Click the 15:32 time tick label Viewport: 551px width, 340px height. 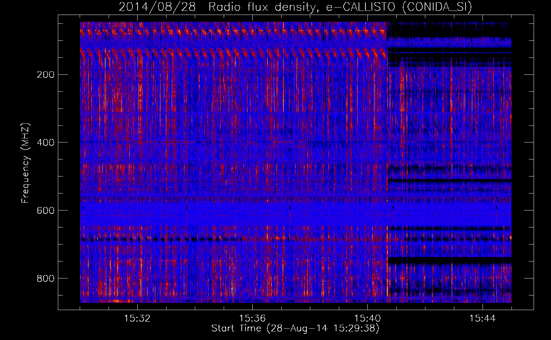137,319
